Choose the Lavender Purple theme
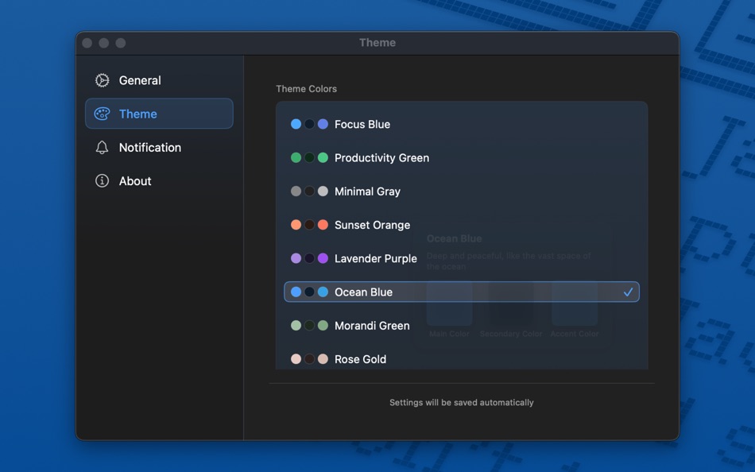This screenshot has width=755, height=472. [x=462, y=258]
